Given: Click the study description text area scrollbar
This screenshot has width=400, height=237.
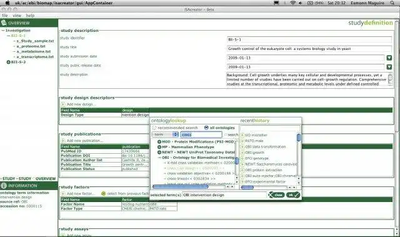Looking at the screenshot, I should click(x=390, y=79).
